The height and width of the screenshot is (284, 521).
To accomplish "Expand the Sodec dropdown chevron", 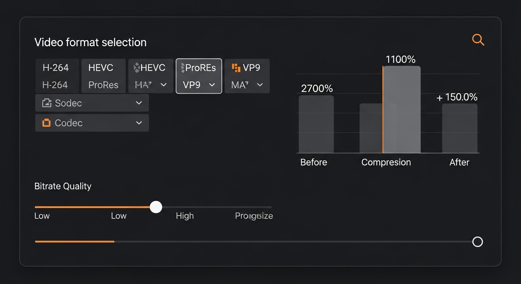I will pyautogui.click(x=139, y=103).
